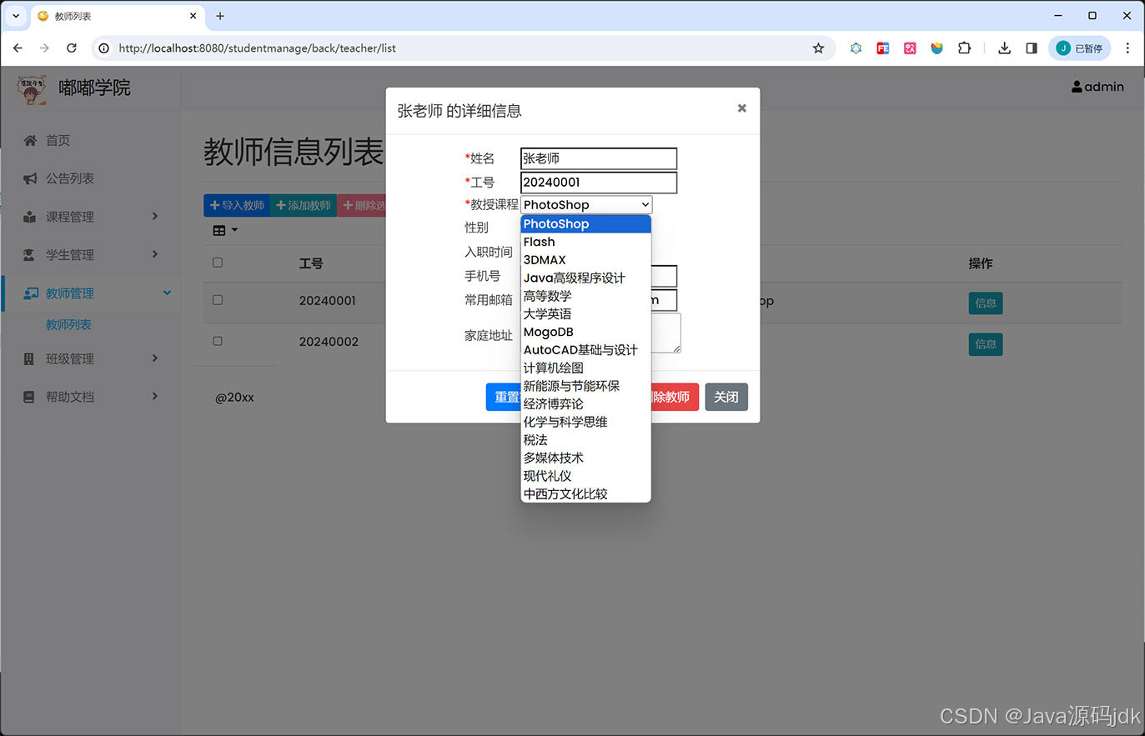The height and width of the screenshot is (736, 1145).
Task: Click the hexagon extension icon
Action: [x=856, y=48]
